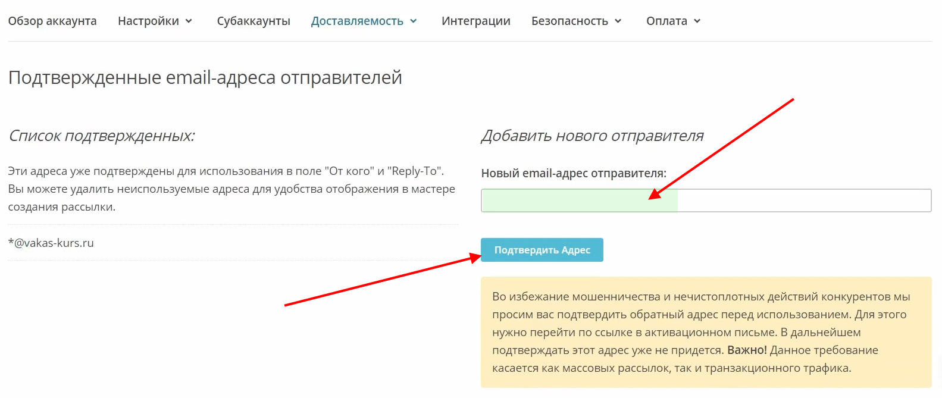
Task: Click the description paragraph about confirmed addresses
Action: pyautogui.click(x=231, y=189)
